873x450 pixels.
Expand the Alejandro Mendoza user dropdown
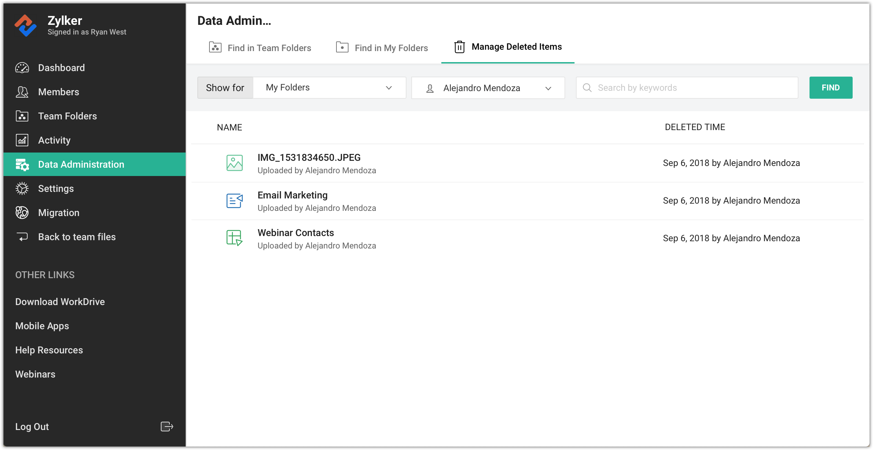click(x=488, y=88)
